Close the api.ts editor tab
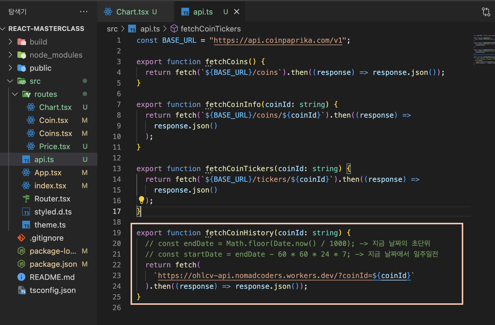Viewport: 495px width, 325px height. [x=237, y=12]
